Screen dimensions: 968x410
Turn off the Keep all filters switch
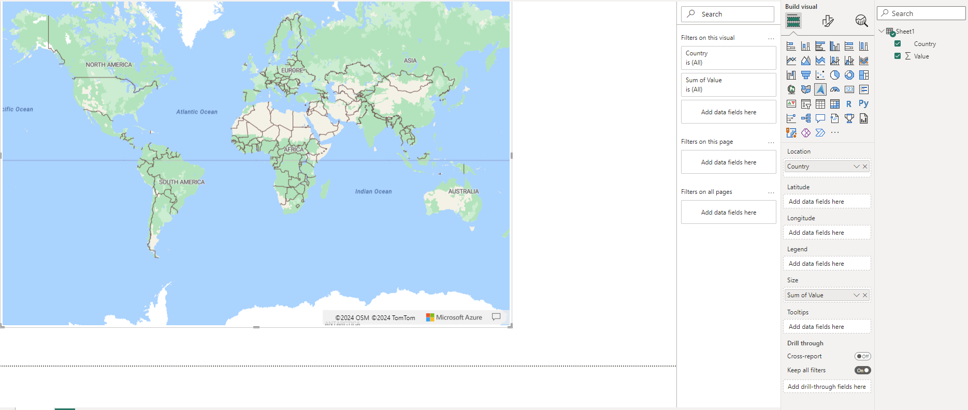pyautogui.click(x=862, y=370)
